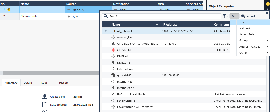This screenshot has height=112, width=270.
Task: Click the lightbulb icon in rule 1
Action: (x=9, y=10)
